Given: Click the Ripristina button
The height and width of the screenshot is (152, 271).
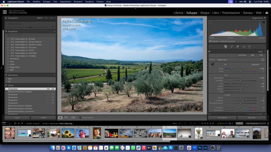Looking at the screenshot, I should pyautogui.click(x=252, y=118).
